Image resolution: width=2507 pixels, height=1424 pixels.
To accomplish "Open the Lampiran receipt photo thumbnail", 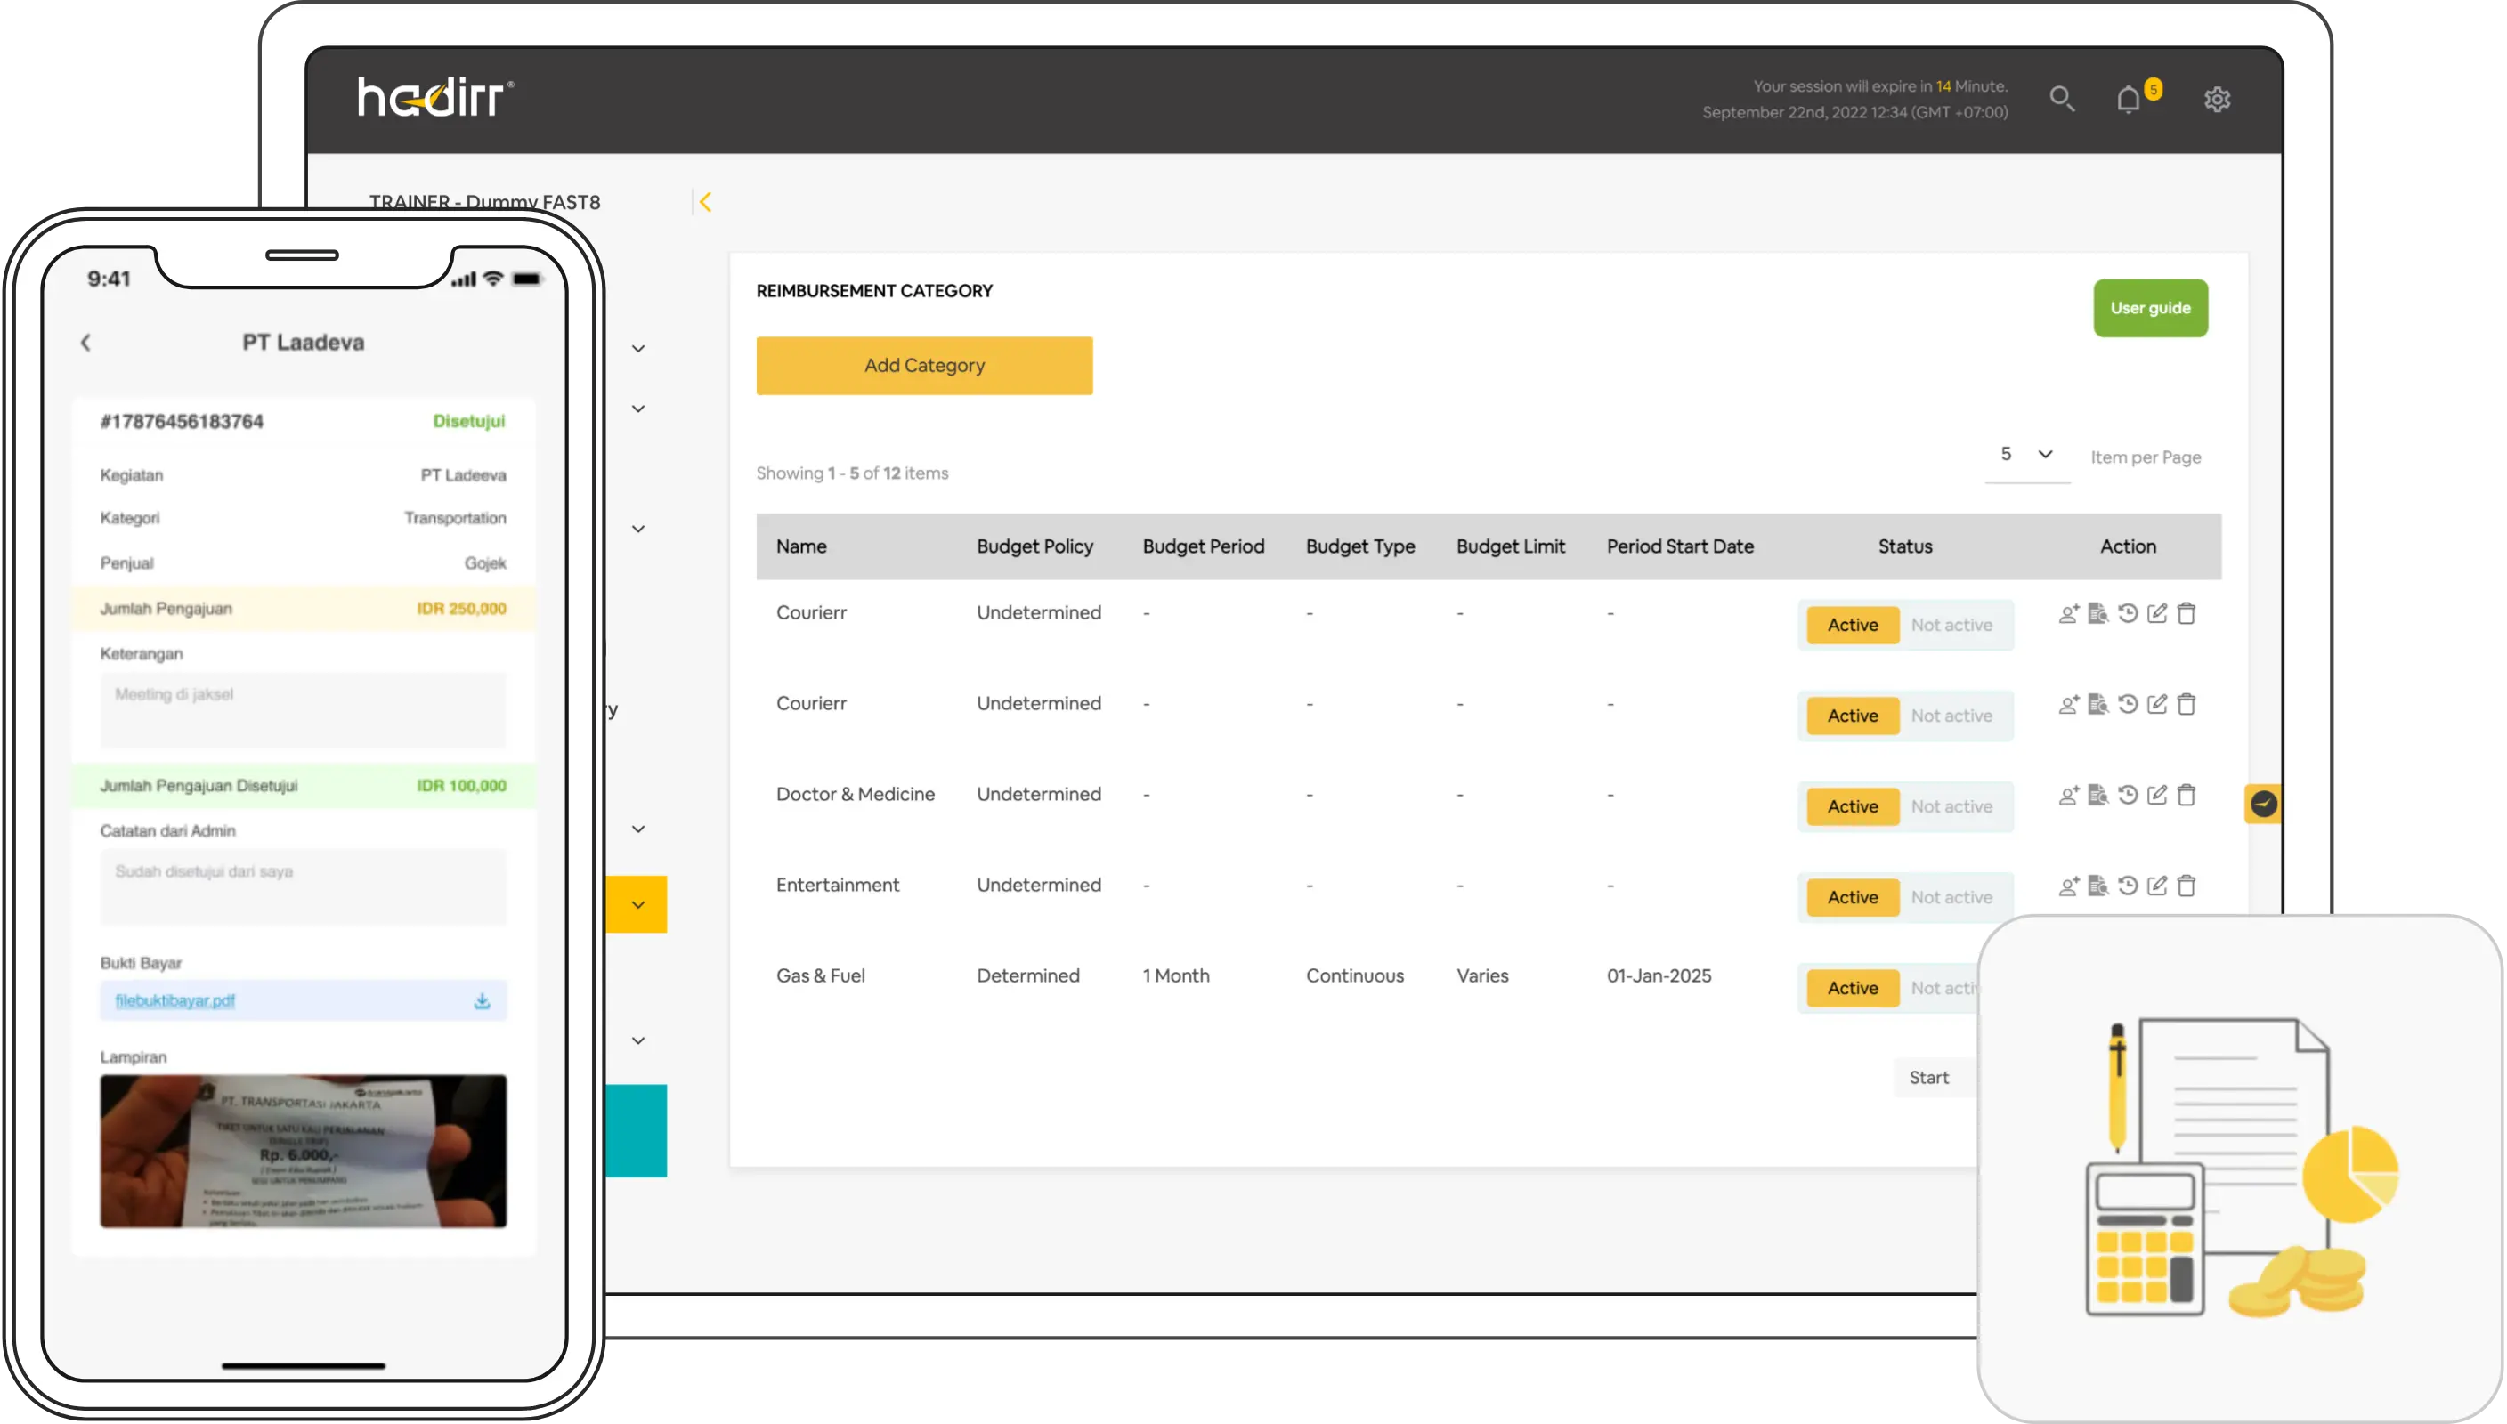I will pos(304,1151).
